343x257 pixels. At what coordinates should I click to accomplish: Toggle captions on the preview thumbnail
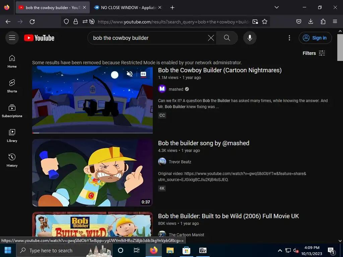143,74
